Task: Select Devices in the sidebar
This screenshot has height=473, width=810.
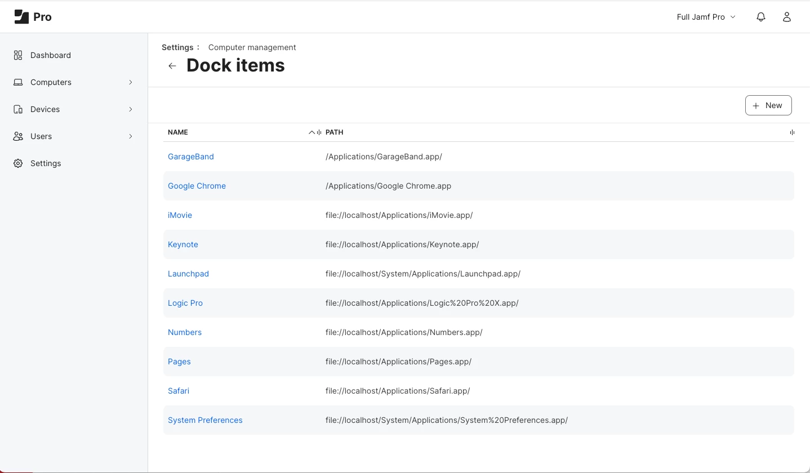Action: [45, 109]
